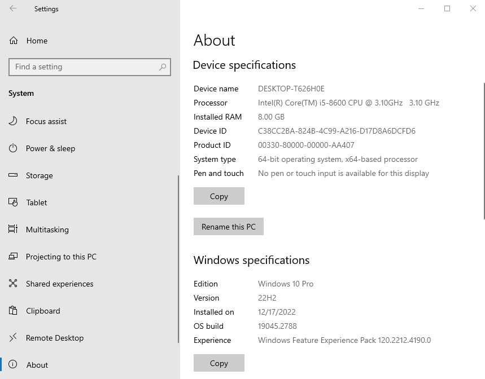The image size is (485, 379).
Task: Click the Remote Desktop icon
Action: coord(13,338)
